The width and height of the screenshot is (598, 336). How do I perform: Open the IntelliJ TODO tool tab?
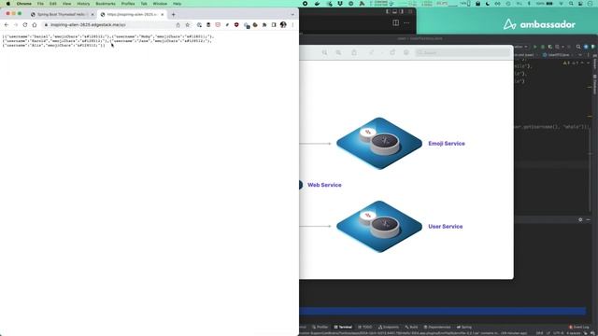[365, 327]
